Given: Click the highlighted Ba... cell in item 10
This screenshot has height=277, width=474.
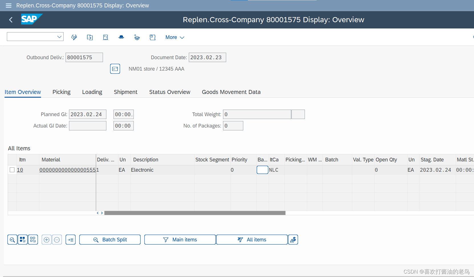Looking at the screenshot, I should click(262, 170).
